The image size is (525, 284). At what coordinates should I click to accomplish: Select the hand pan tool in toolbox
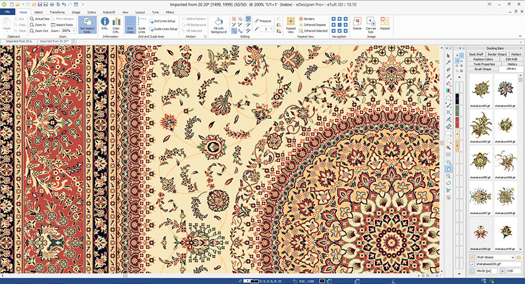point(449,169)
